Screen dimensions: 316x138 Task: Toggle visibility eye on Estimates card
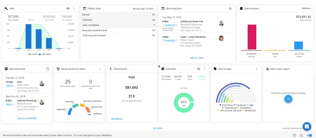(x=199, y=69)
